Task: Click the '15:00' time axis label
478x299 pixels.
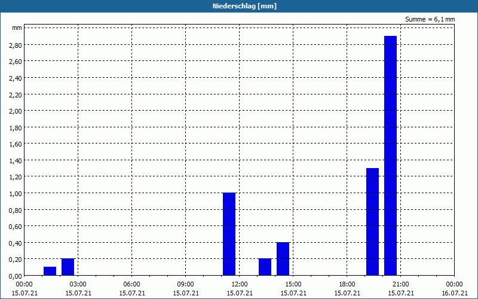Action: coord(293,285)
